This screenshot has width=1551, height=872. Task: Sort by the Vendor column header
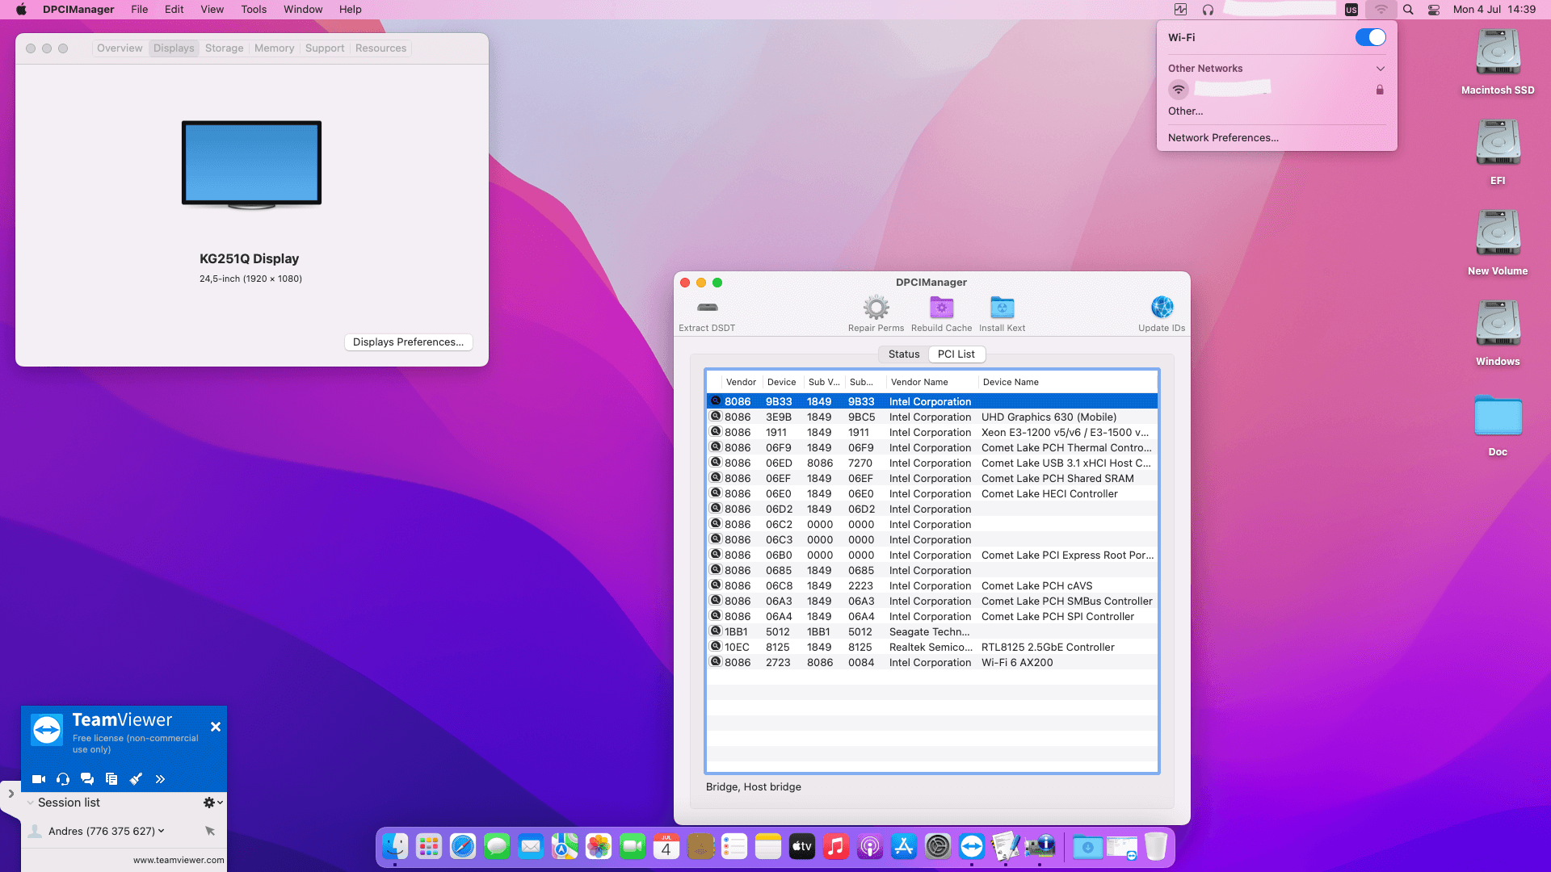tap(741, 382)
